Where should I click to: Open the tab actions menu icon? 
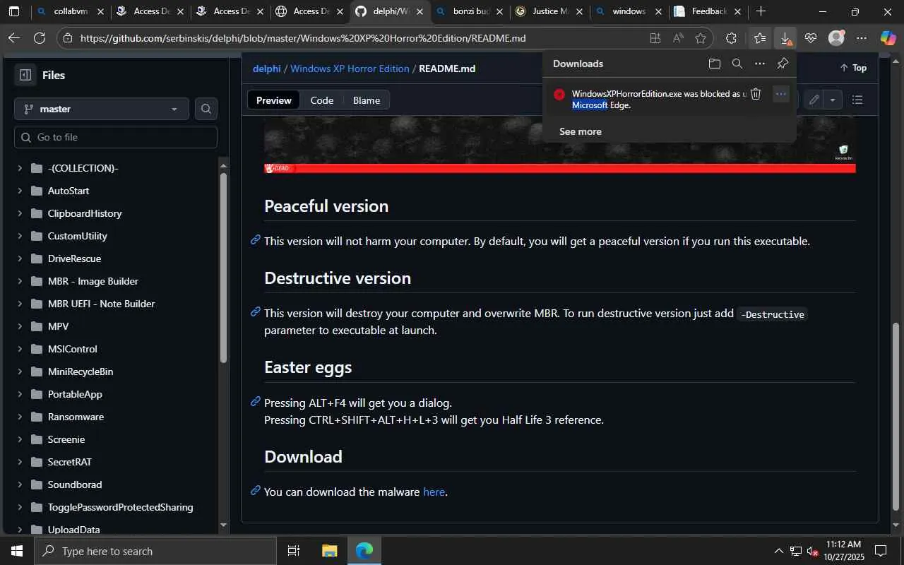pos(14,11)
